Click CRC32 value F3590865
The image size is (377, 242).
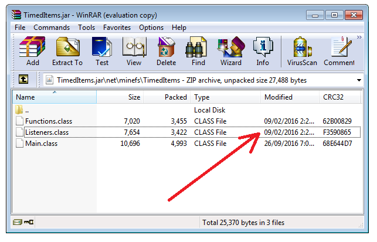coord(337,132)
